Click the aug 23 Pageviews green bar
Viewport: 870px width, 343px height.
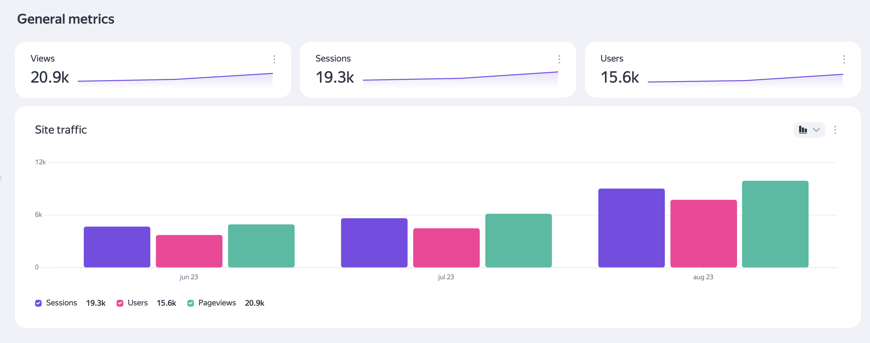tap(775, 224)
